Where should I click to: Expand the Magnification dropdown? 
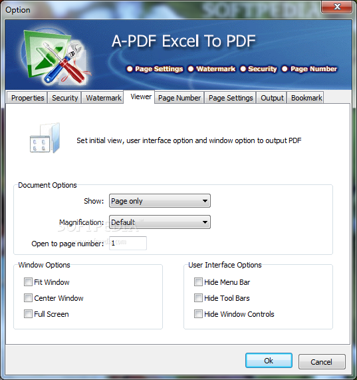(160, 222)
